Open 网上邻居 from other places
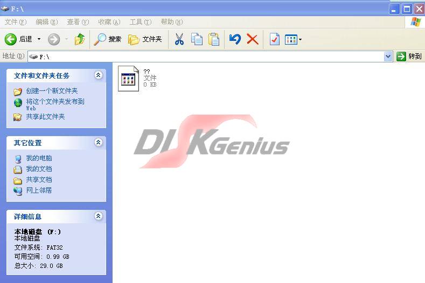Screen dimensions: 425x283 pos(39,190)
